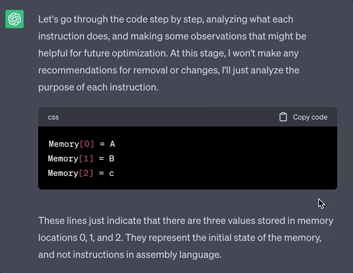Viewport: 353px width, 273px height.
Task: Click the Copy code button
Action: (x=303, y=117)
